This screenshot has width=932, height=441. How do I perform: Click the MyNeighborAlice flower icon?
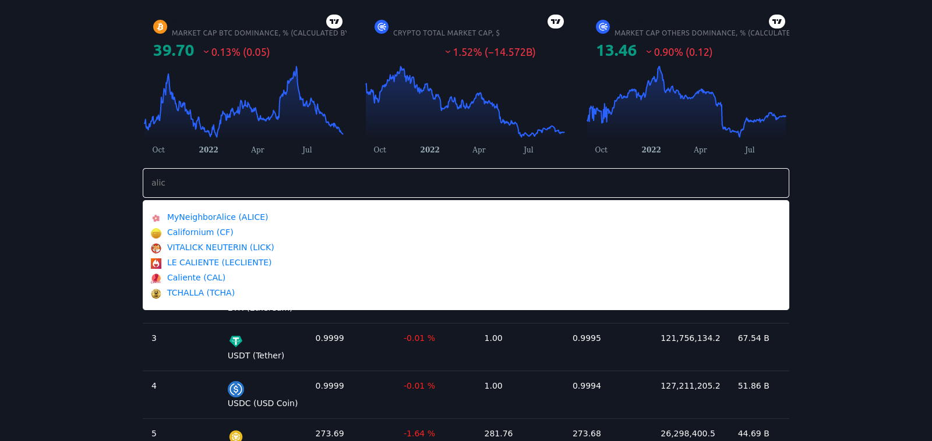point(156,218)
